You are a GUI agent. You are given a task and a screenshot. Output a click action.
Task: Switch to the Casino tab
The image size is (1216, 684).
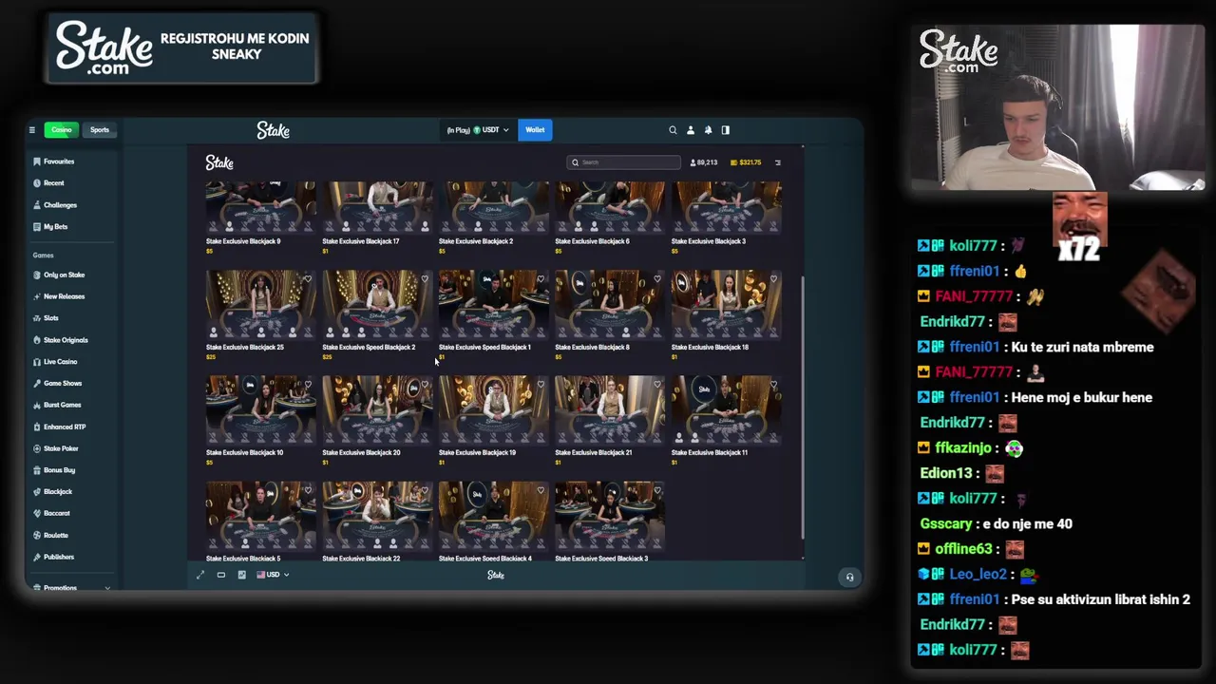62,130
